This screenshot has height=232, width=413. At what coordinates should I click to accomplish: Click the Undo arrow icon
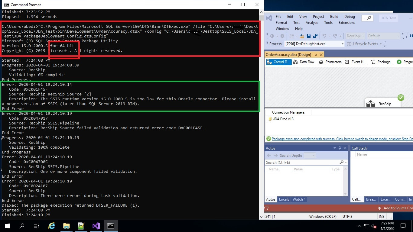pyautogui.click(x=324, y=36)
